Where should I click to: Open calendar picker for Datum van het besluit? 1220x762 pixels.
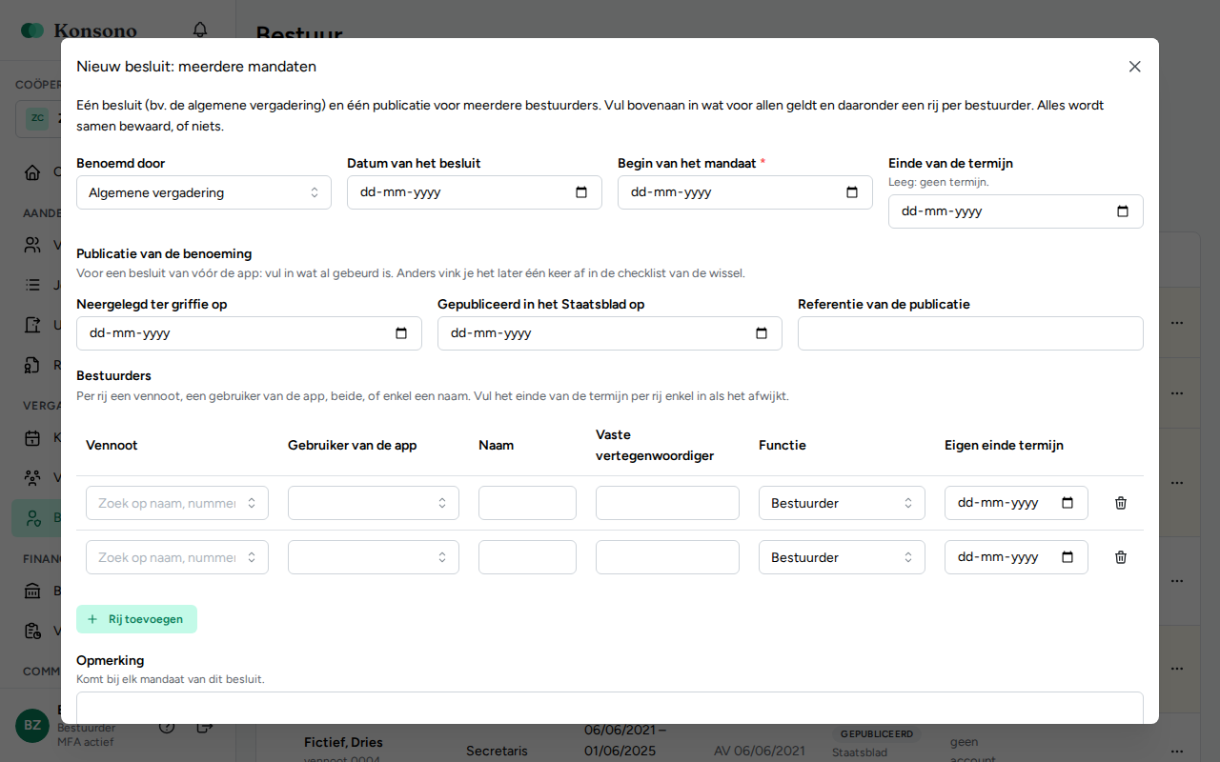pyautogui.click(x=581, y=192)
